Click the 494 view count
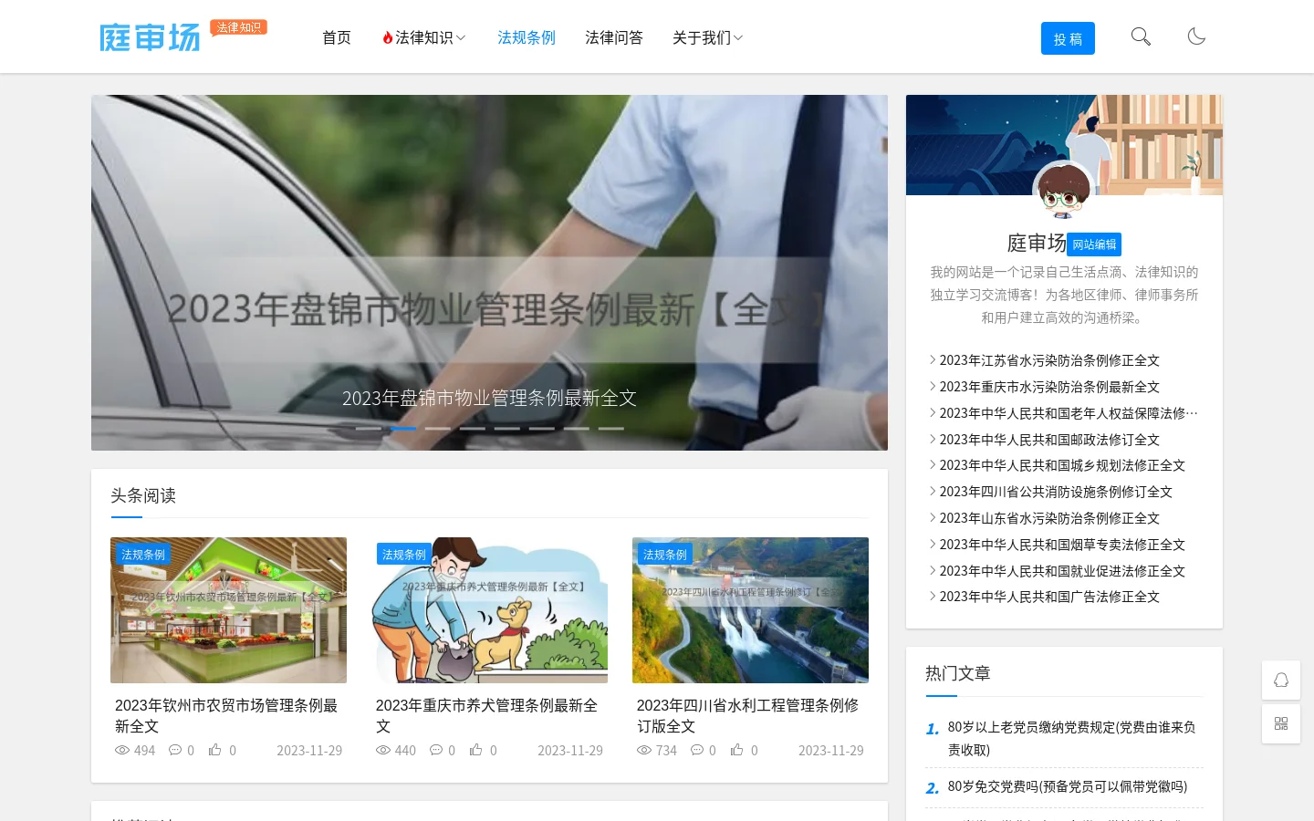Image resolution: width=1314 pixels, height=821 pixels. click(144, 751)
